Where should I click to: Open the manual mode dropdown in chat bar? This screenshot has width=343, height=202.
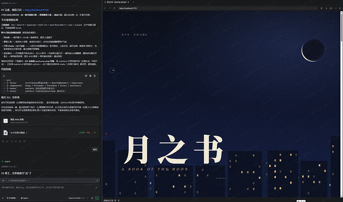point(12,198)
